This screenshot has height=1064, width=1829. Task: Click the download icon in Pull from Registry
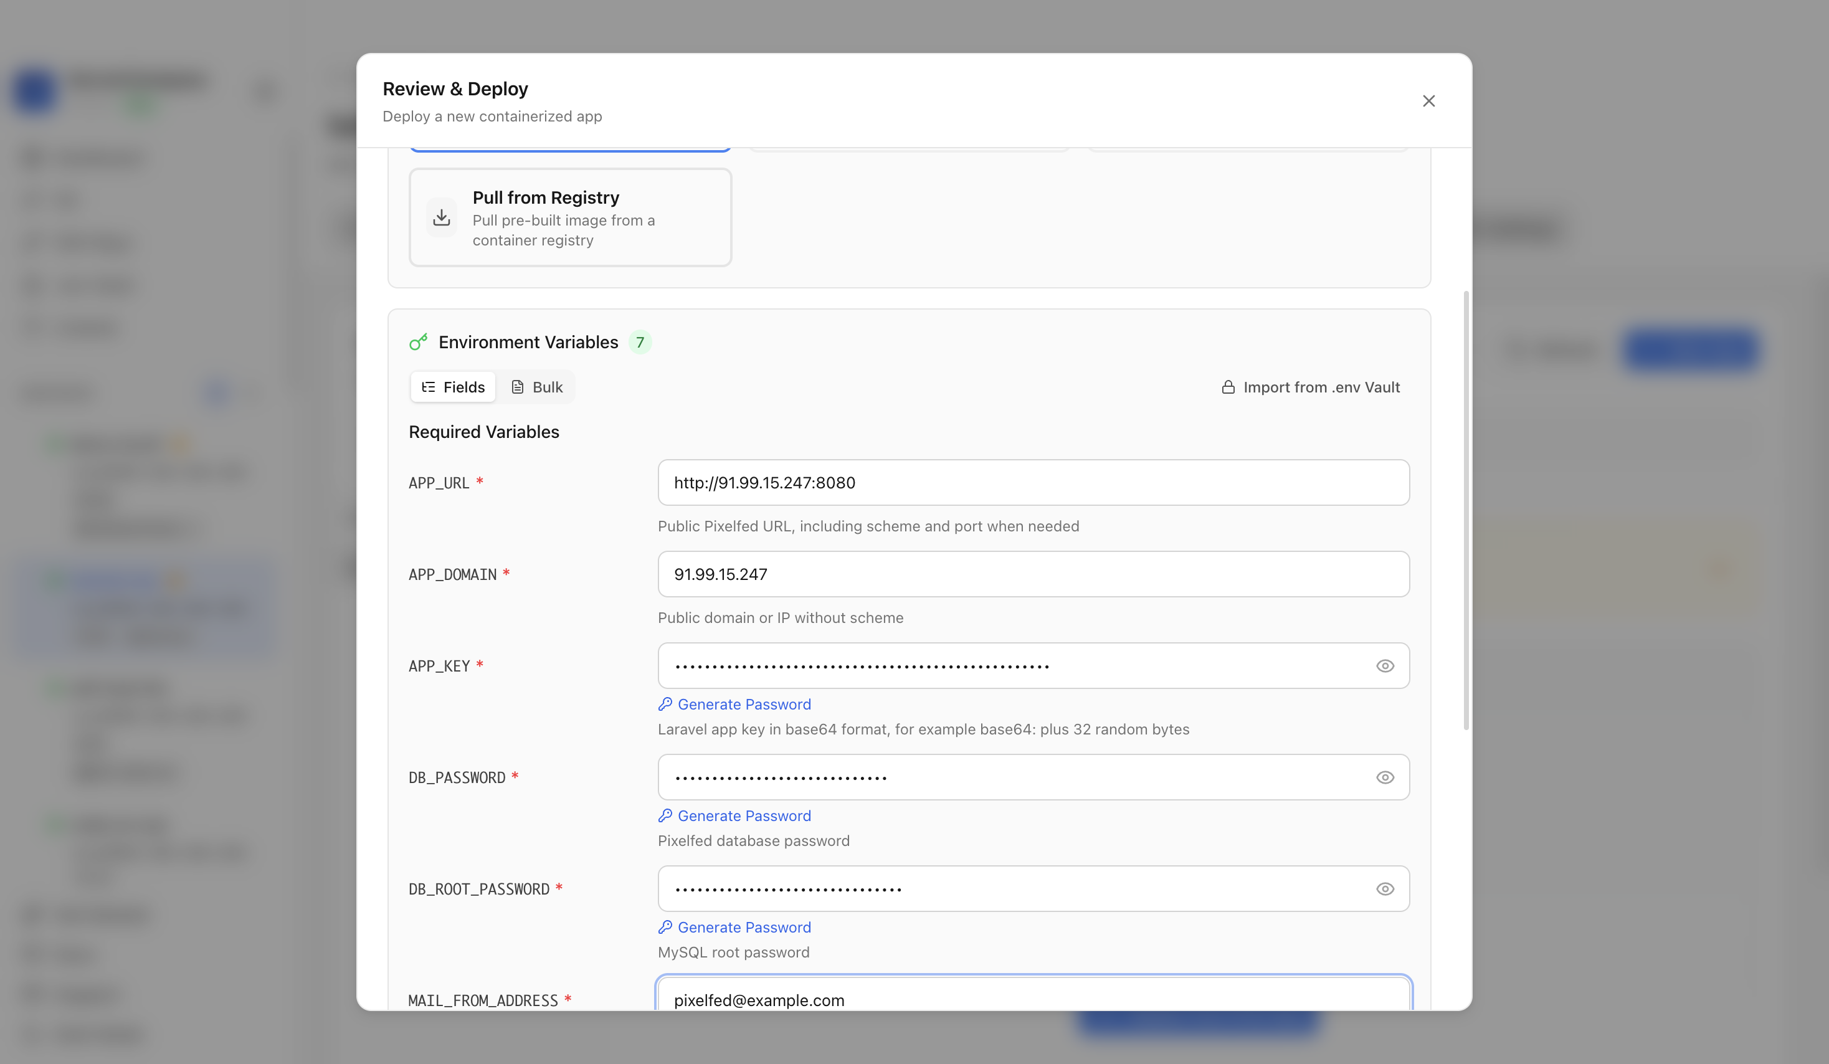pos(441,218)
